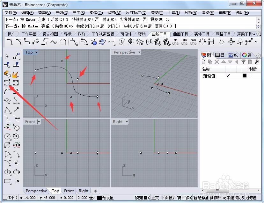Click the extend curve dashed-line icon
Viewport: 264px width, 203px height.
111,42
